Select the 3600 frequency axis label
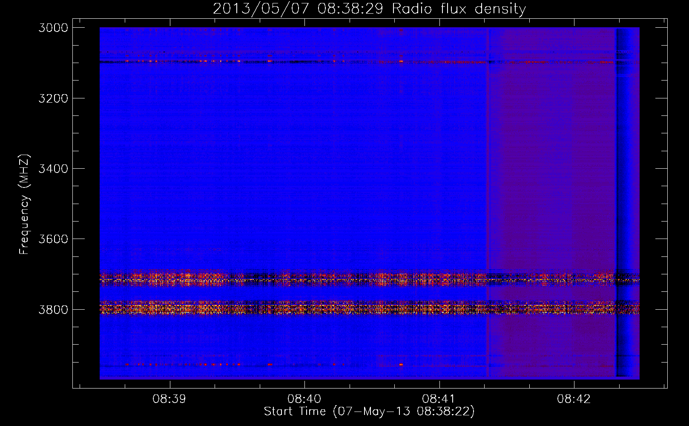 (x=53, y=239)
